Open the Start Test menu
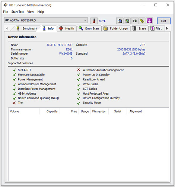The height and width of the screenshot is (187, 175). (17, 12)
